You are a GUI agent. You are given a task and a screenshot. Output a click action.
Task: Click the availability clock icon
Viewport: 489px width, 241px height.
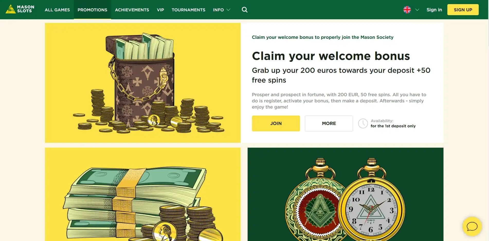point(363,123)
